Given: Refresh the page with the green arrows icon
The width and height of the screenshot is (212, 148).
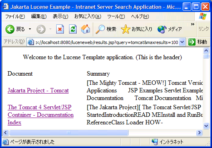Looking at the screenshot, I should click(73, 29).
